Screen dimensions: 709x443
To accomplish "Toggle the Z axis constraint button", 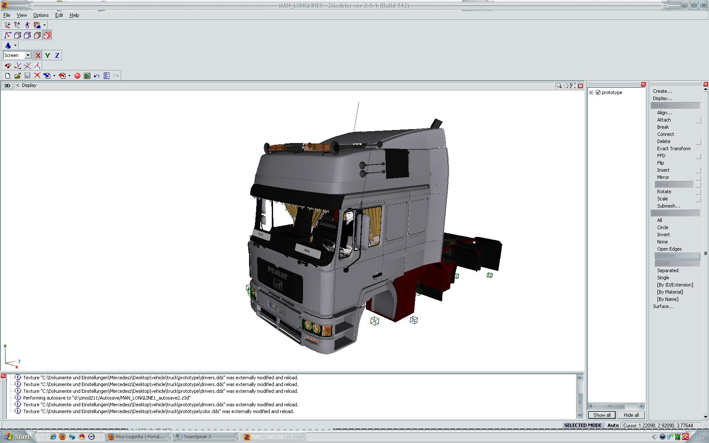I will [57, 55].
